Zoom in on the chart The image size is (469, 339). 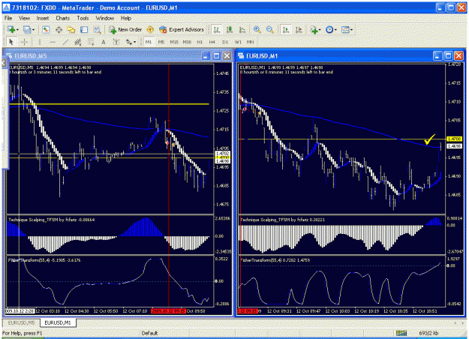pyautogui.click(x=257, y=29)
